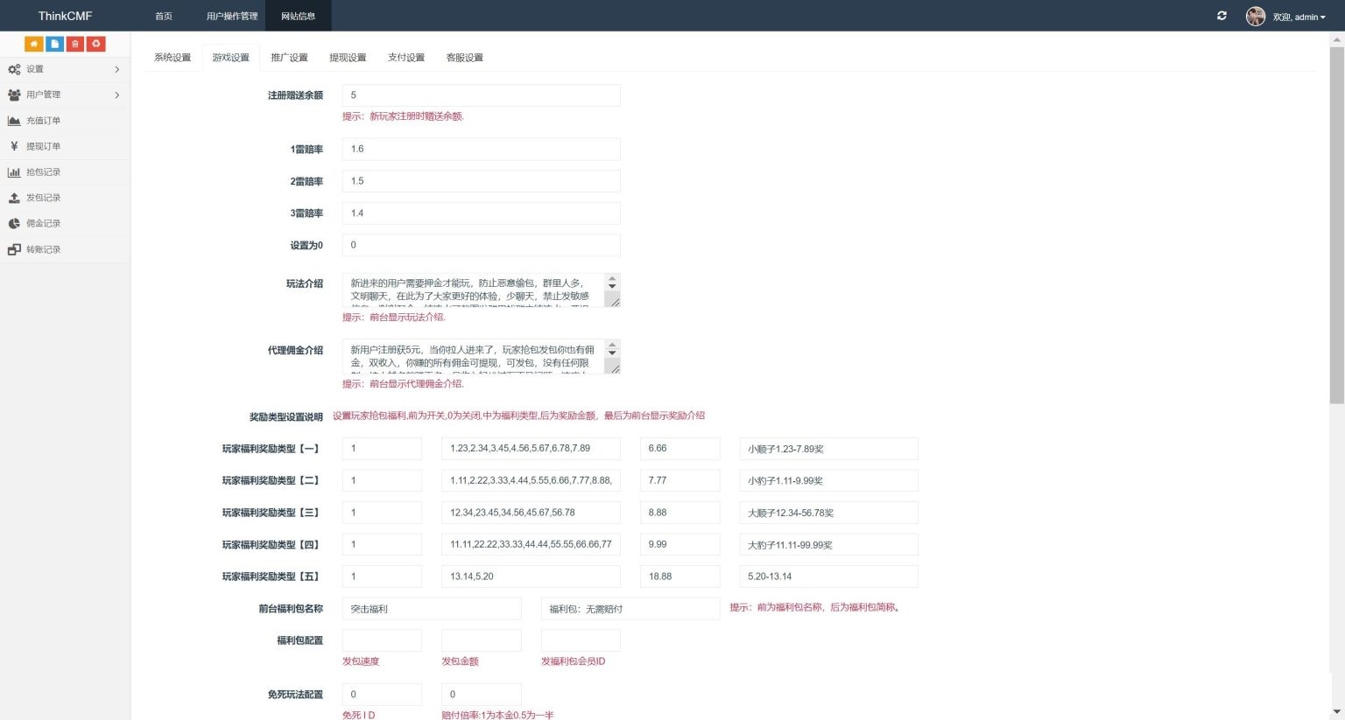
Task: Click the 免死ID input field
Action: (382, 695)
